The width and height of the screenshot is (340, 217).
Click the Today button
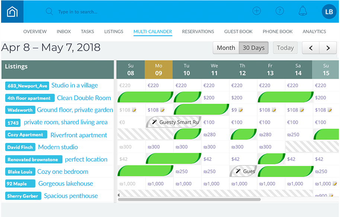[285, 48]
